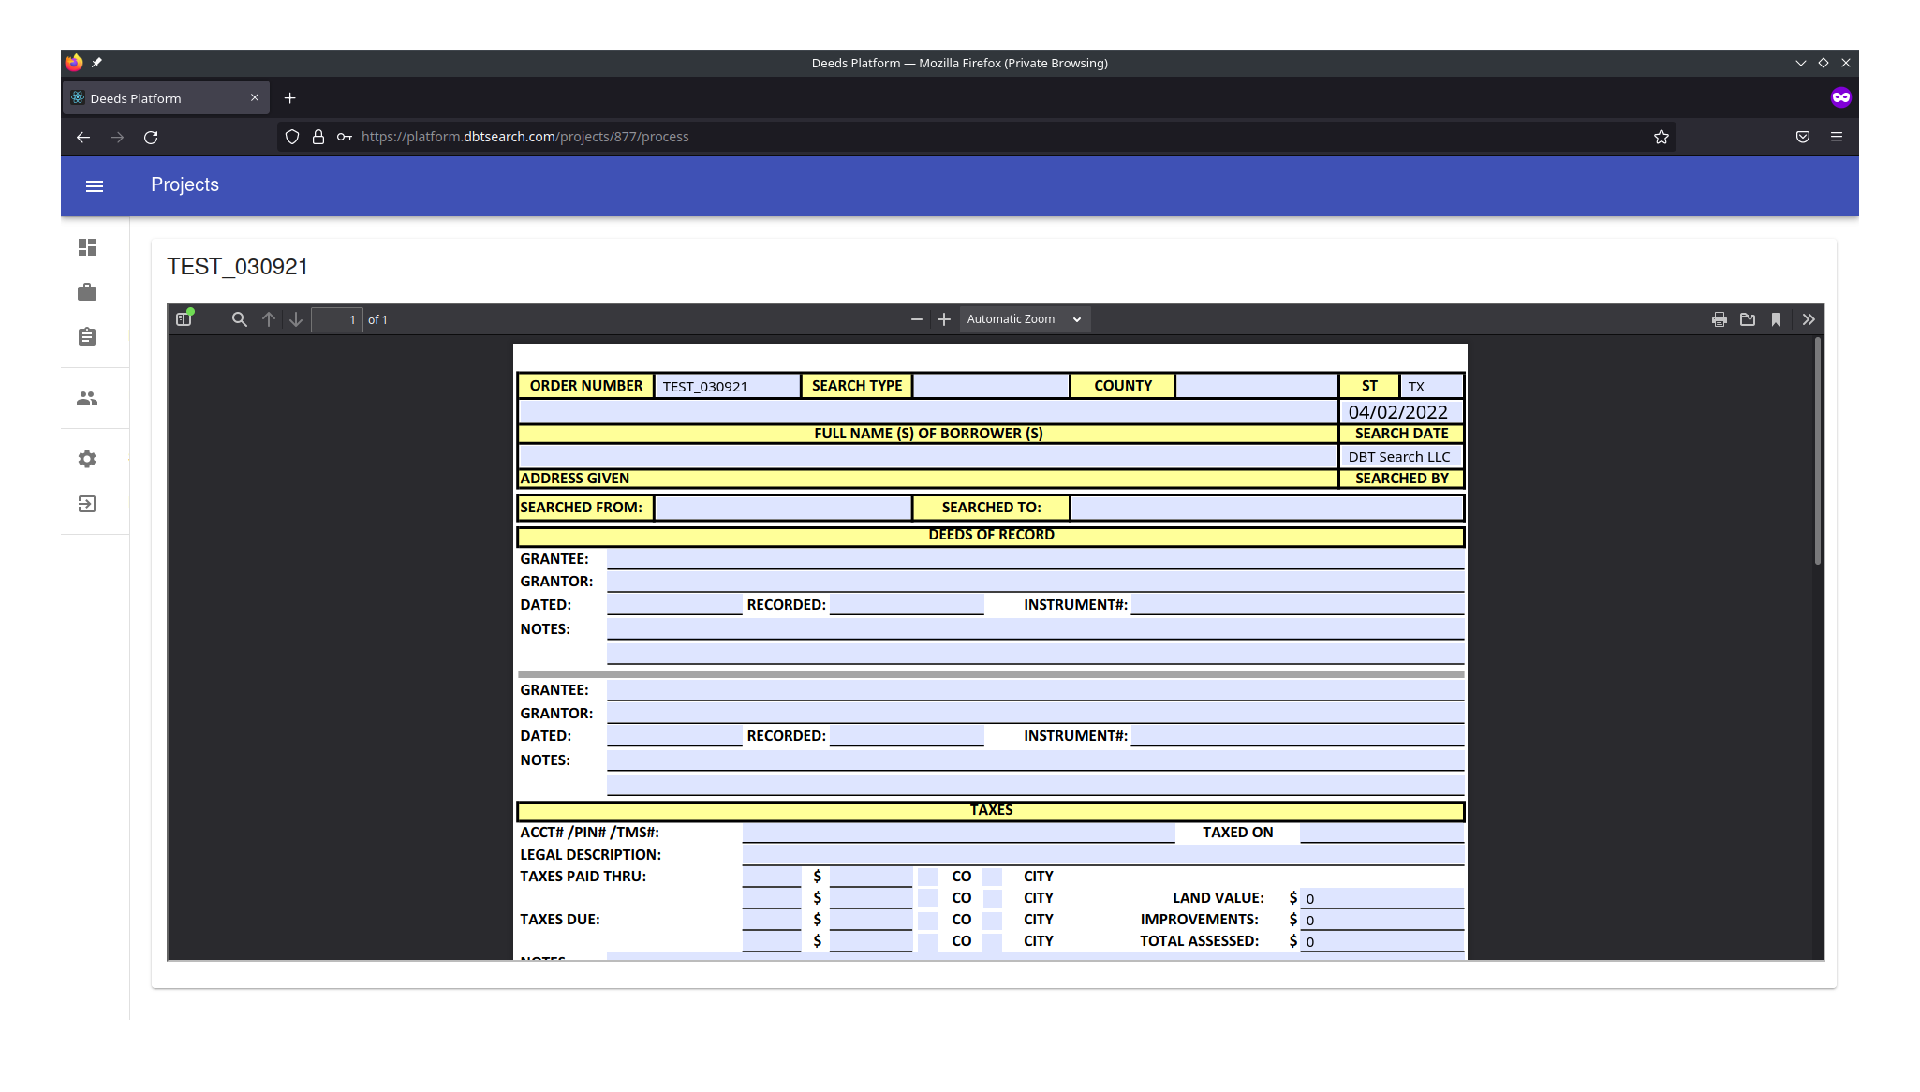The image size is (1920, 1092).
Task: Click the COUNTY input field
Action: pos(1256,386)
